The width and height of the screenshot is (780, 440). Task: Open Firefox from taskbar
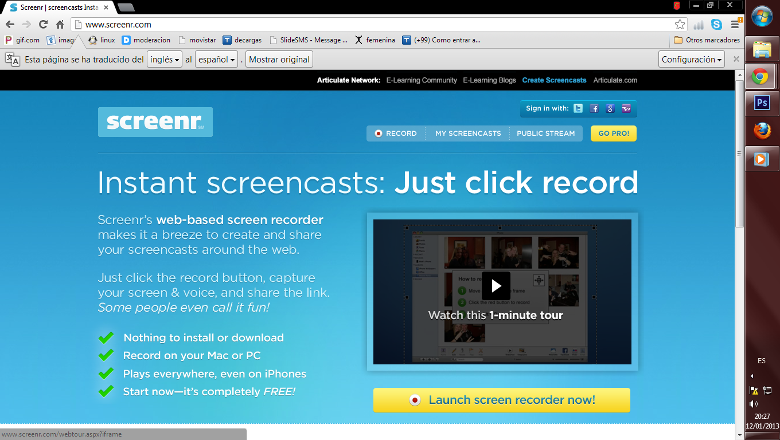762,131
